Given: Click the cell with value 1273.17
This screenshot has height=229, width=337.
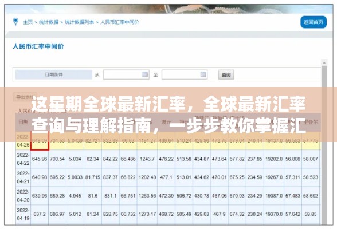Looking at the screenshot, I should click(147, 214).
